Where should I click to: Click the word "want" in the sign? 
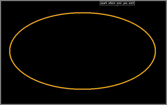[x=131, y=3]
